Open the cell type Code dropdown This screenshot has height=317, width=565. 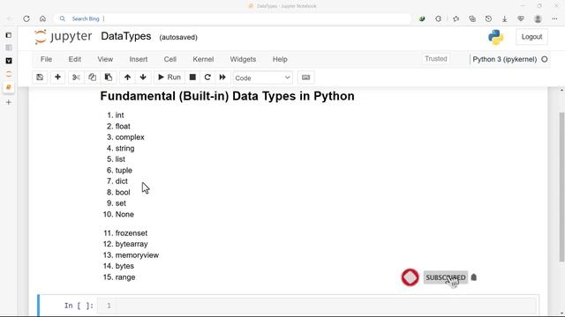[x=263, y=77]
